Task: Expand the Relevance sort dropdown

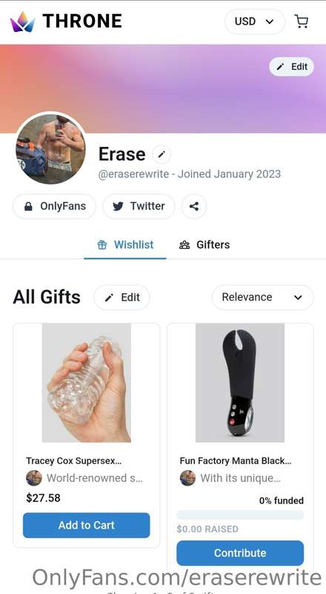Action: pos(262,298)
